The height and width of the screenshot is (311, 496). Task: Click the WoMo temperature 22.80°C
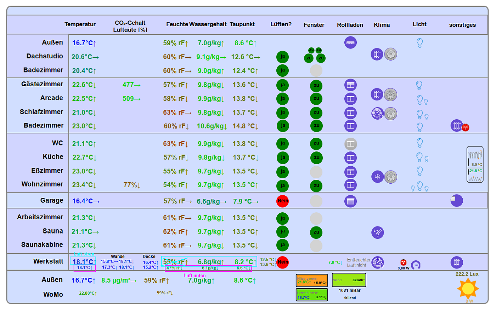(88, 293)
